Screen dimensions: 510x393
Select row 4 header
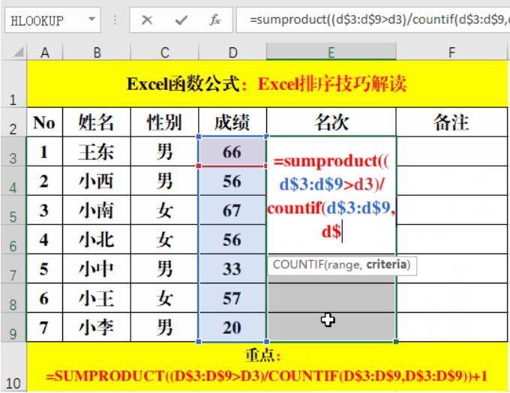point(13,181)
